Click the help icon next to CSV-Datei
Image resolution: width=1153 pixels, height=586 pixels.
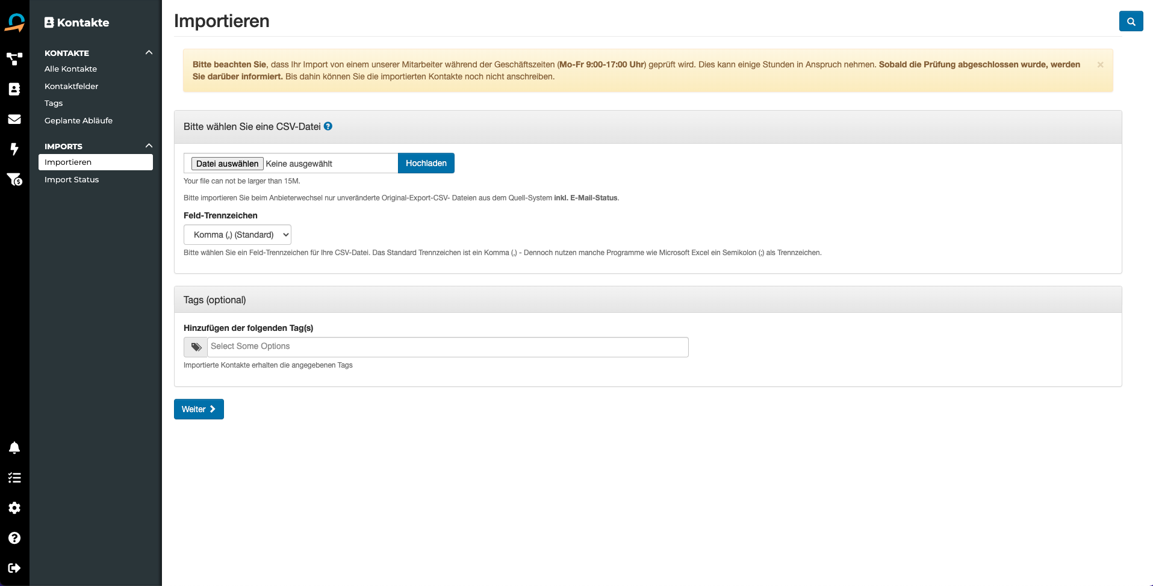tap(328, 126)
